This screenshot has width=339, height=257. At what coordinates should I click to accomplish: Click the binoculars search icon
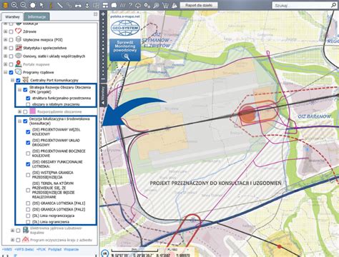tap(78, 5)
